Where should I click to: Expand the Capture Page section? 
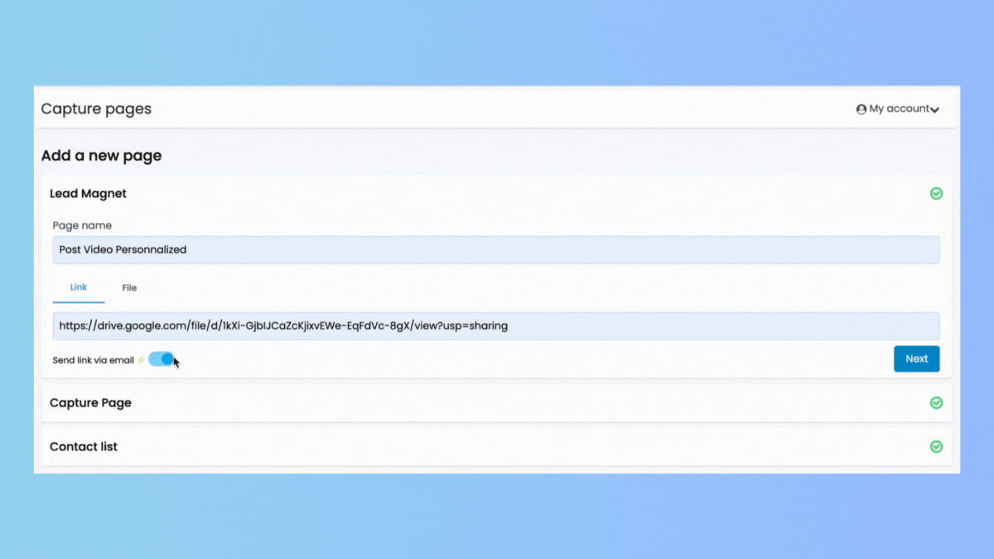(x=90, y=403)
